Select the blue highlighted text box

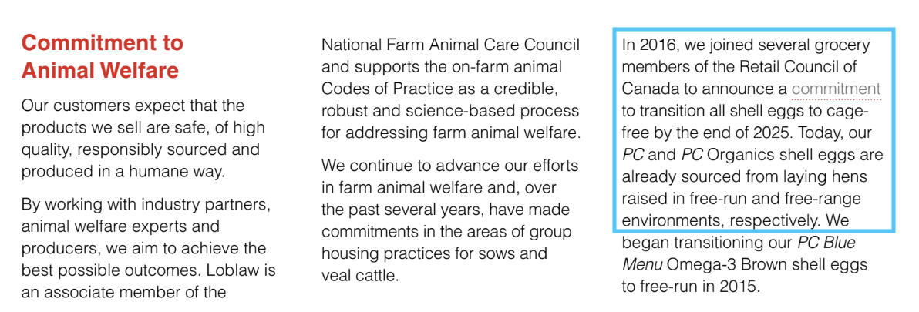[752, 129]
